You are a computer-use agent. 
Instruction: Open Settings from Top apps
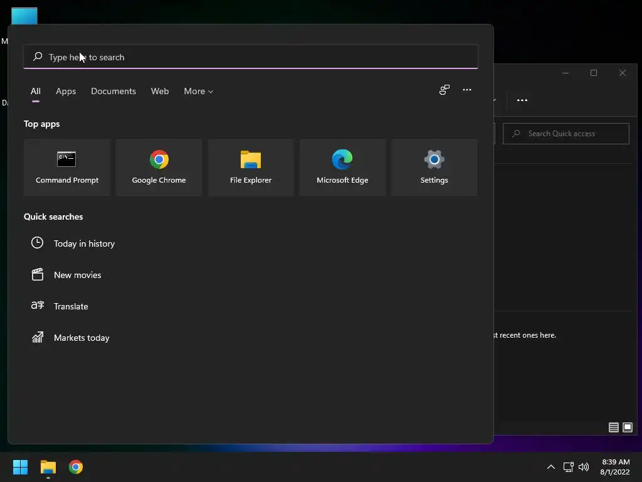coord(434,168)
